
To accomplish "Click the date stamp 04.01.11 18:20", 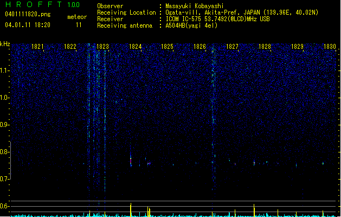I will pyautogui.click(x=28, y=25).
